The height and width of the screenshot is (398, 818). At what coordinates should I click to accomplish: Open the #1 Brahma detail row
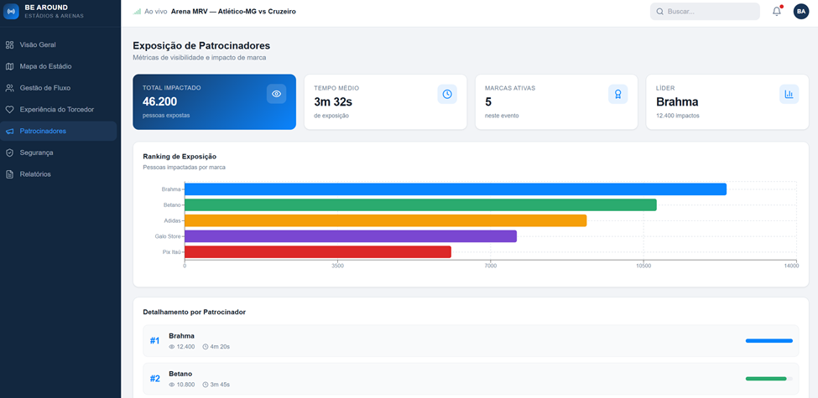coord(471,341)
